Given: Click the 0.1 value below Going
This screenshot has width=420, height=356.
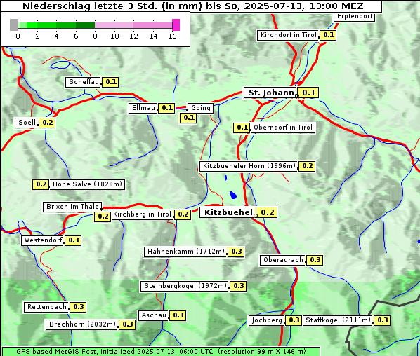Looking at the screenshot, I should click(188, 118).
